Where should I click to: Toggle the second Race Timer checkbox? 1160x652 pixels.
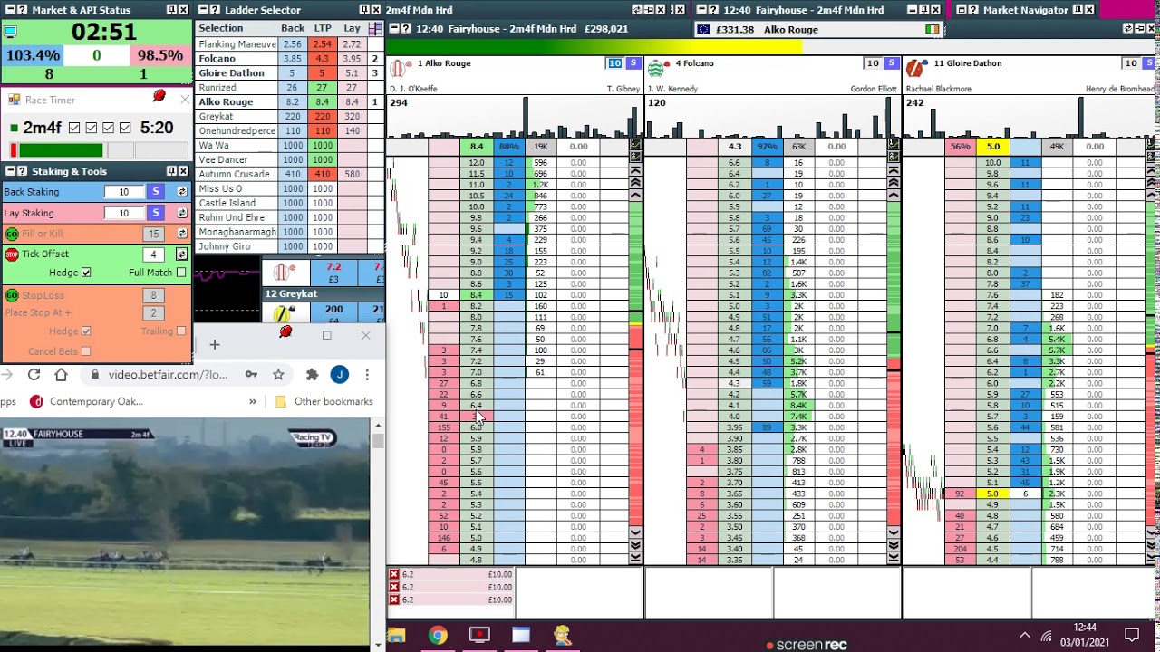point(91,128)
